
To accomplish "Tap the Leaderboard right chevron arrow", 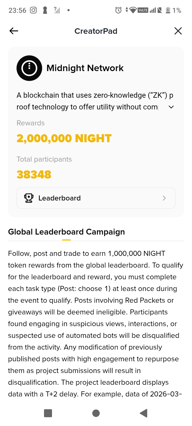I will click(x=164, y=198).
